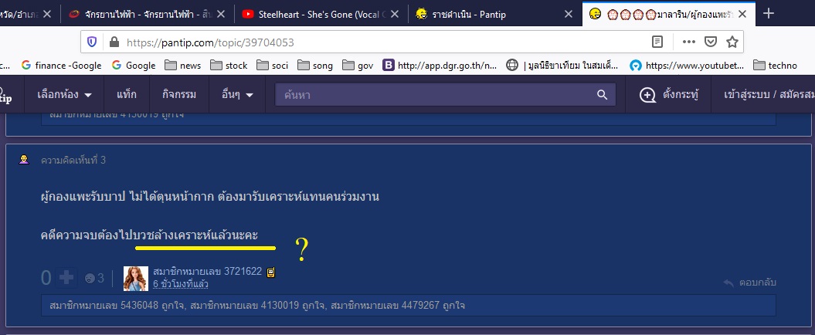The image size is (815, 335).
Task: Expand the เลือกห้อง dropdown
Action: 64,94
